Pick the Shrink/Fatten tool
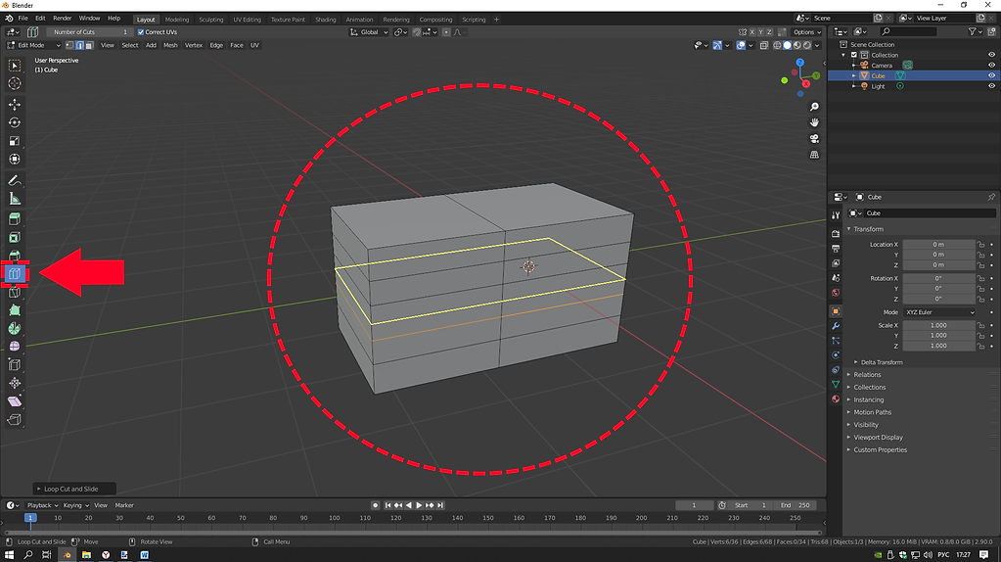This screenshot has height=562, width=1001. click(14, 383)
